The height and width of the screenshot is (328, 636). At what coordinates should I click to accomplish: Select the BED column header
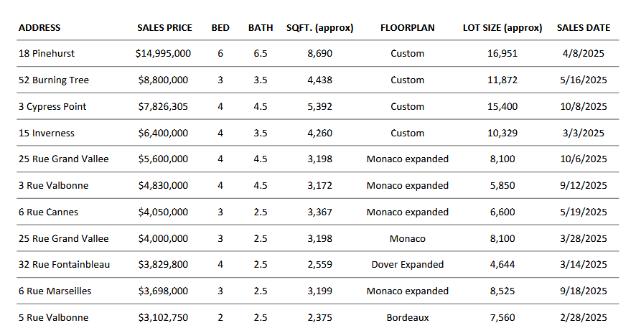[x=220, y=28]
